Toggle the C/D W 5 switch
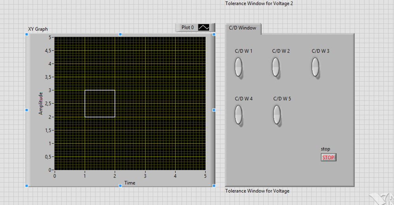 (x=277, y=115)
